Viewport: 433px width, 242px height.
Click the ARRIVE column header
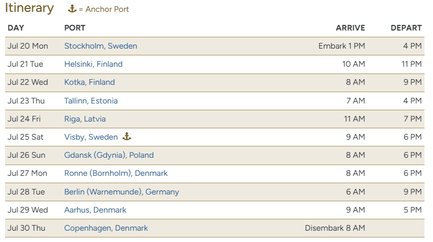(x=350, y=28)
